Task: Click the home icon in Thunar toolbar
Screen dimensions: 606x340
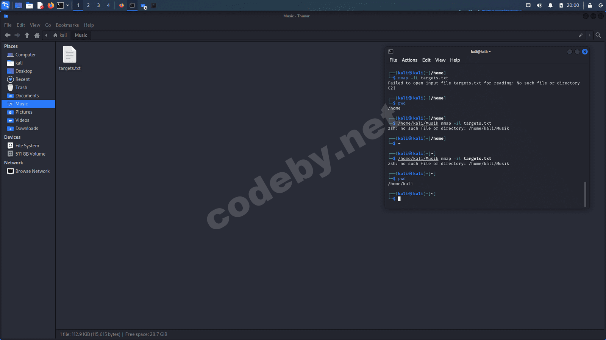Action: 37,35
